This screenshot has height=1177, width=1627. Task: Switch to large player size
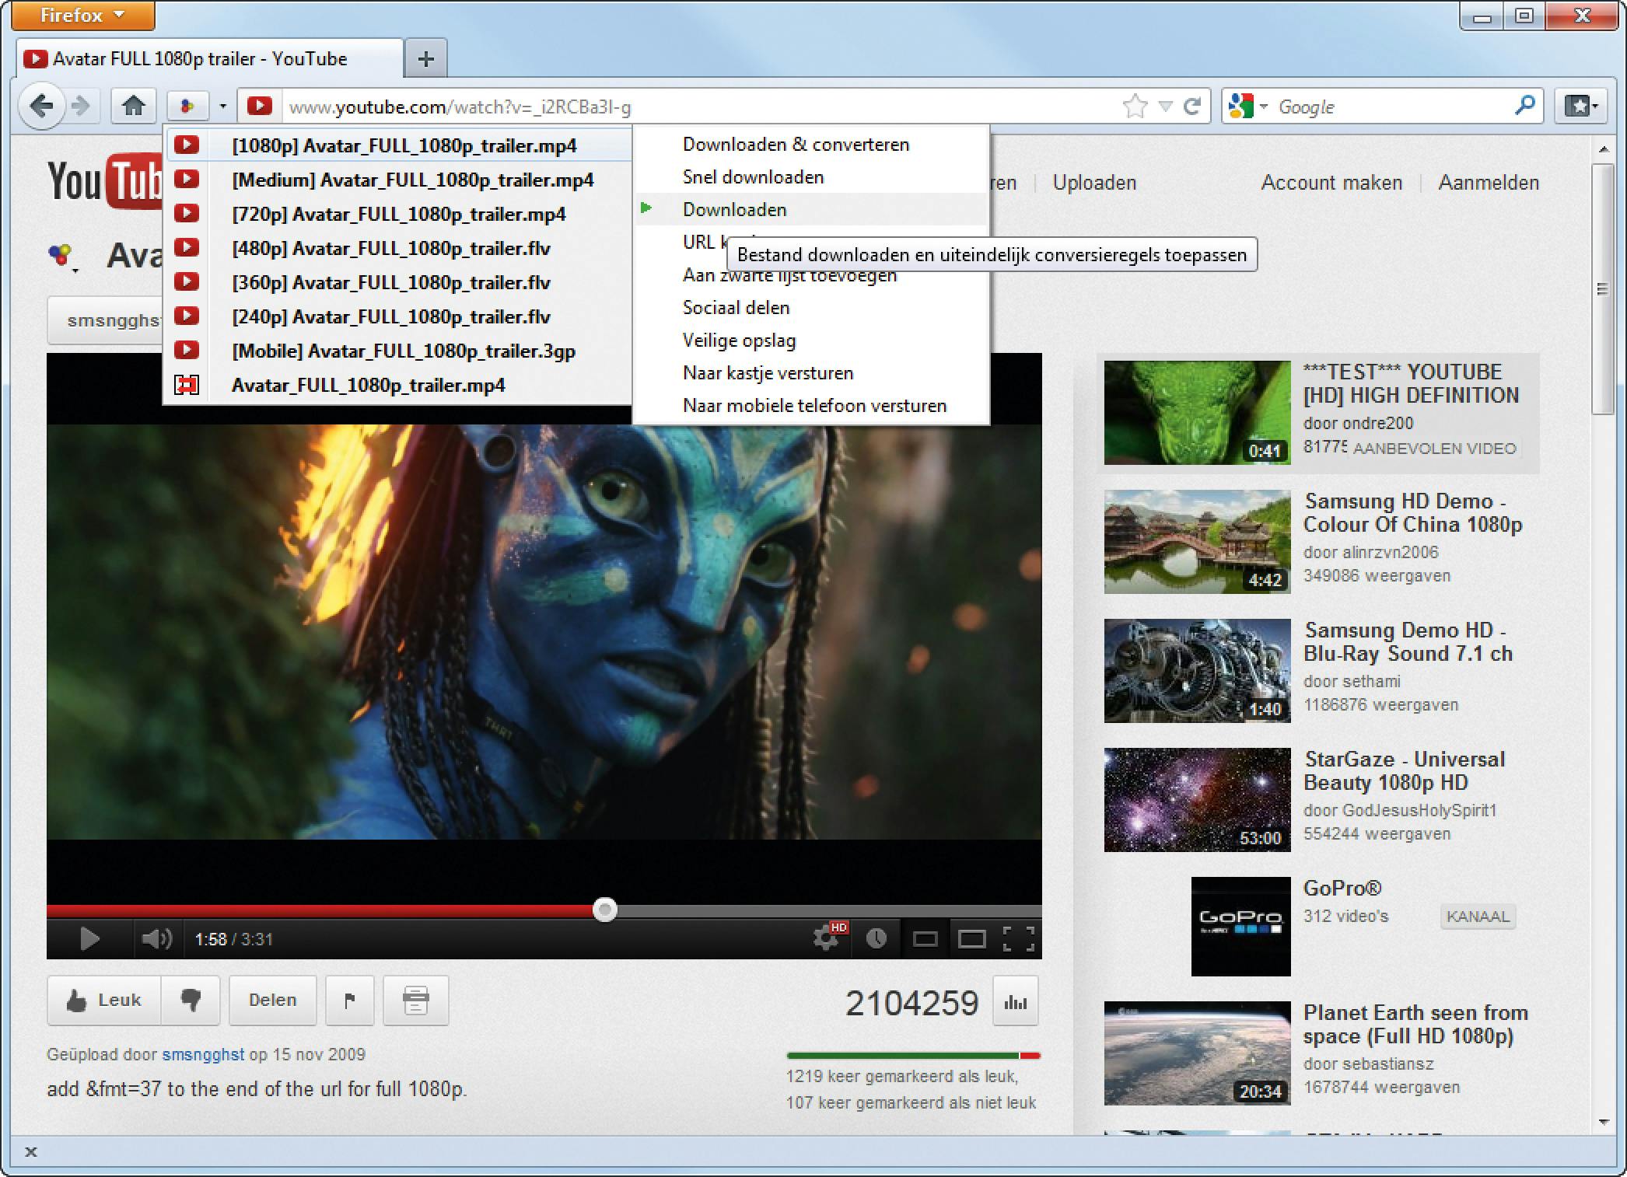(x=971, y=938)
